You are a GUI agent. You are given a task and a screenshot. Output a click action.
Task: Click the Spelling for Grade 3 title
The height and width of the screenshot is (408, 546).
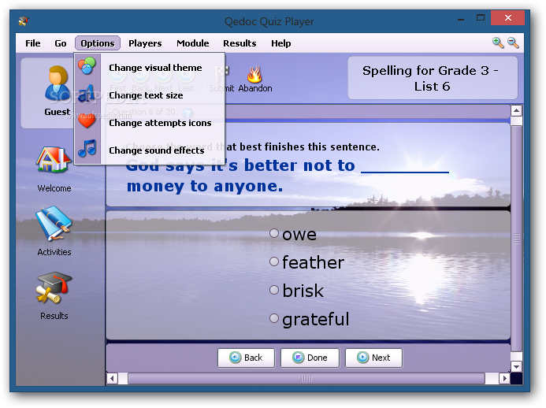coord(432,78)
